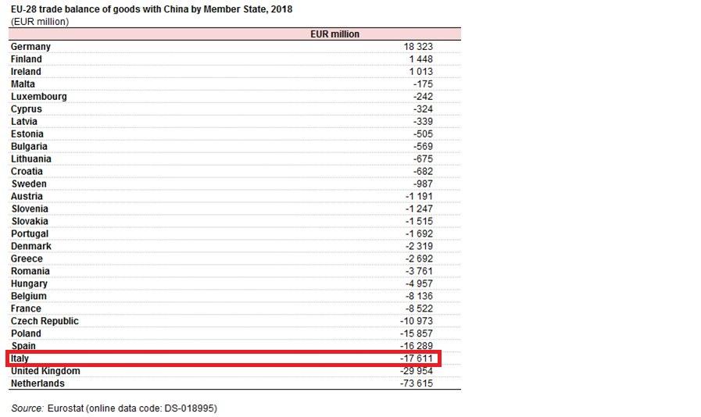The height and width of the screenshot is (417, 701).
Task: Select the Slovakia row label
Action: [30, 222]
